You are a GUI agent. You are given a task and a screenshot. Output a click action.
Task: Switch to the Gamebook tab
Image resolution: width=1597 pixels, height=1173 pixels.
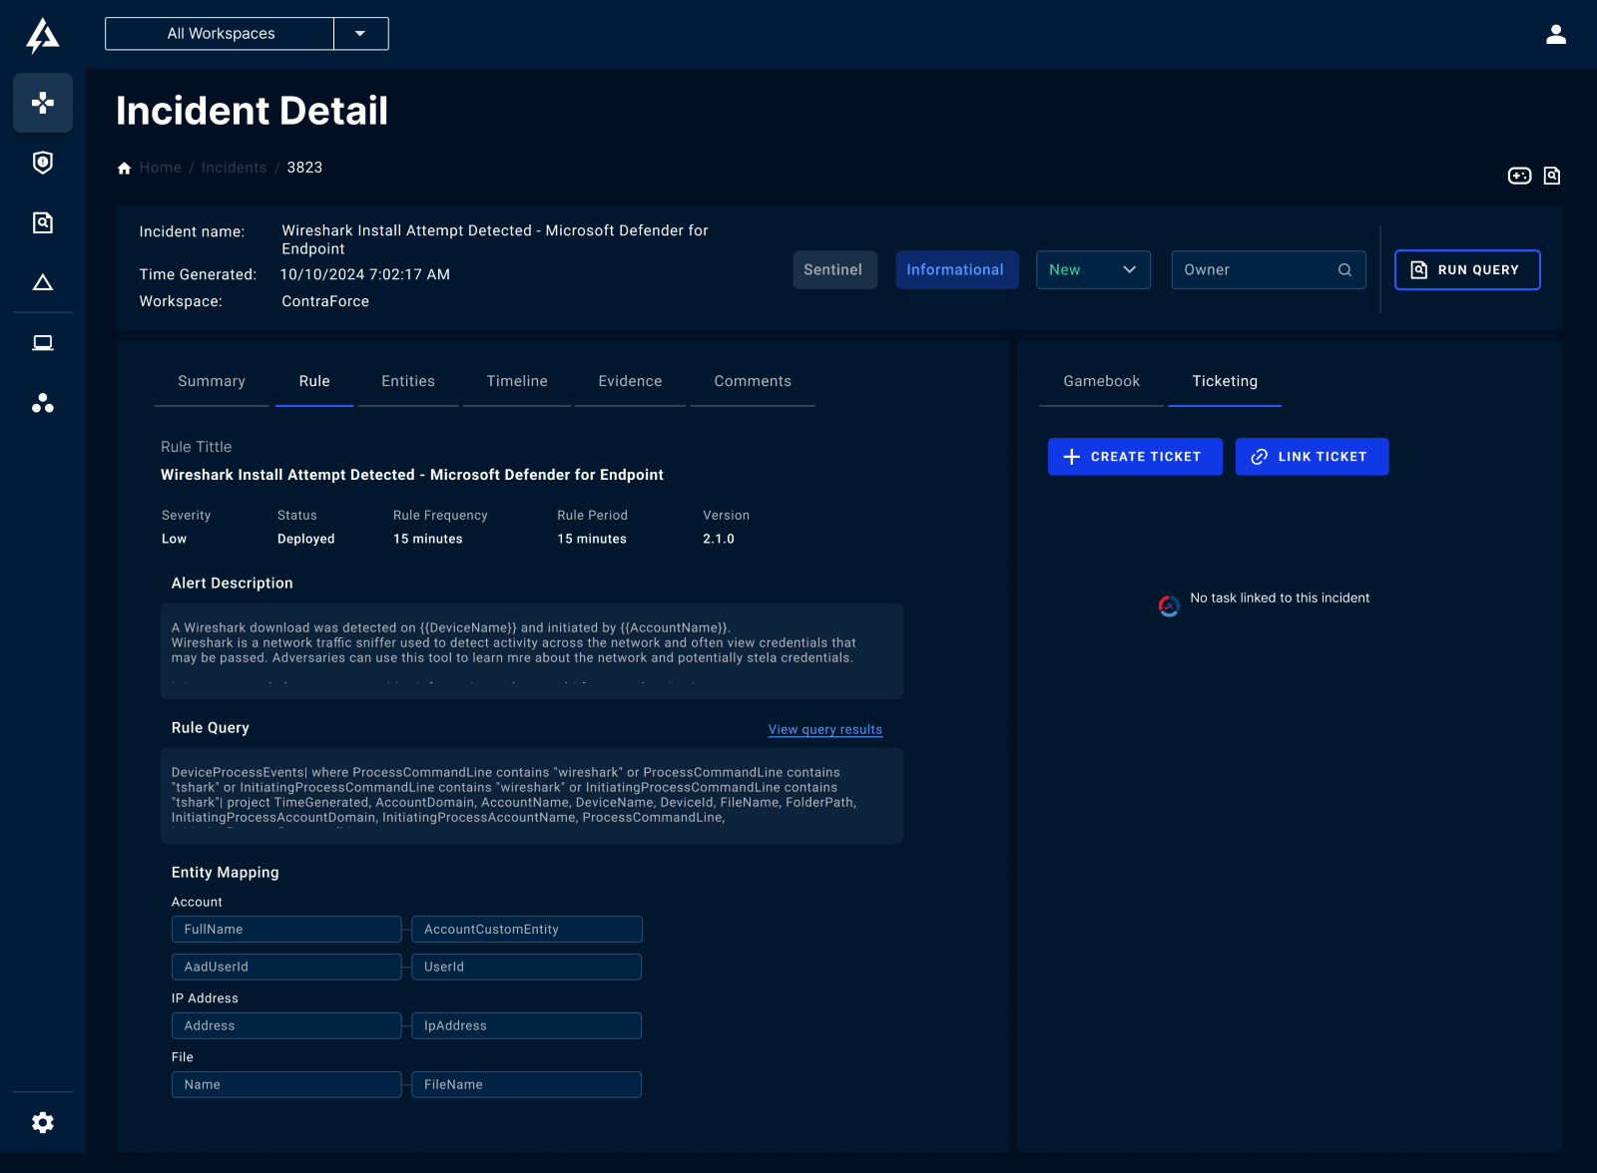click(x=1101, y=381)
